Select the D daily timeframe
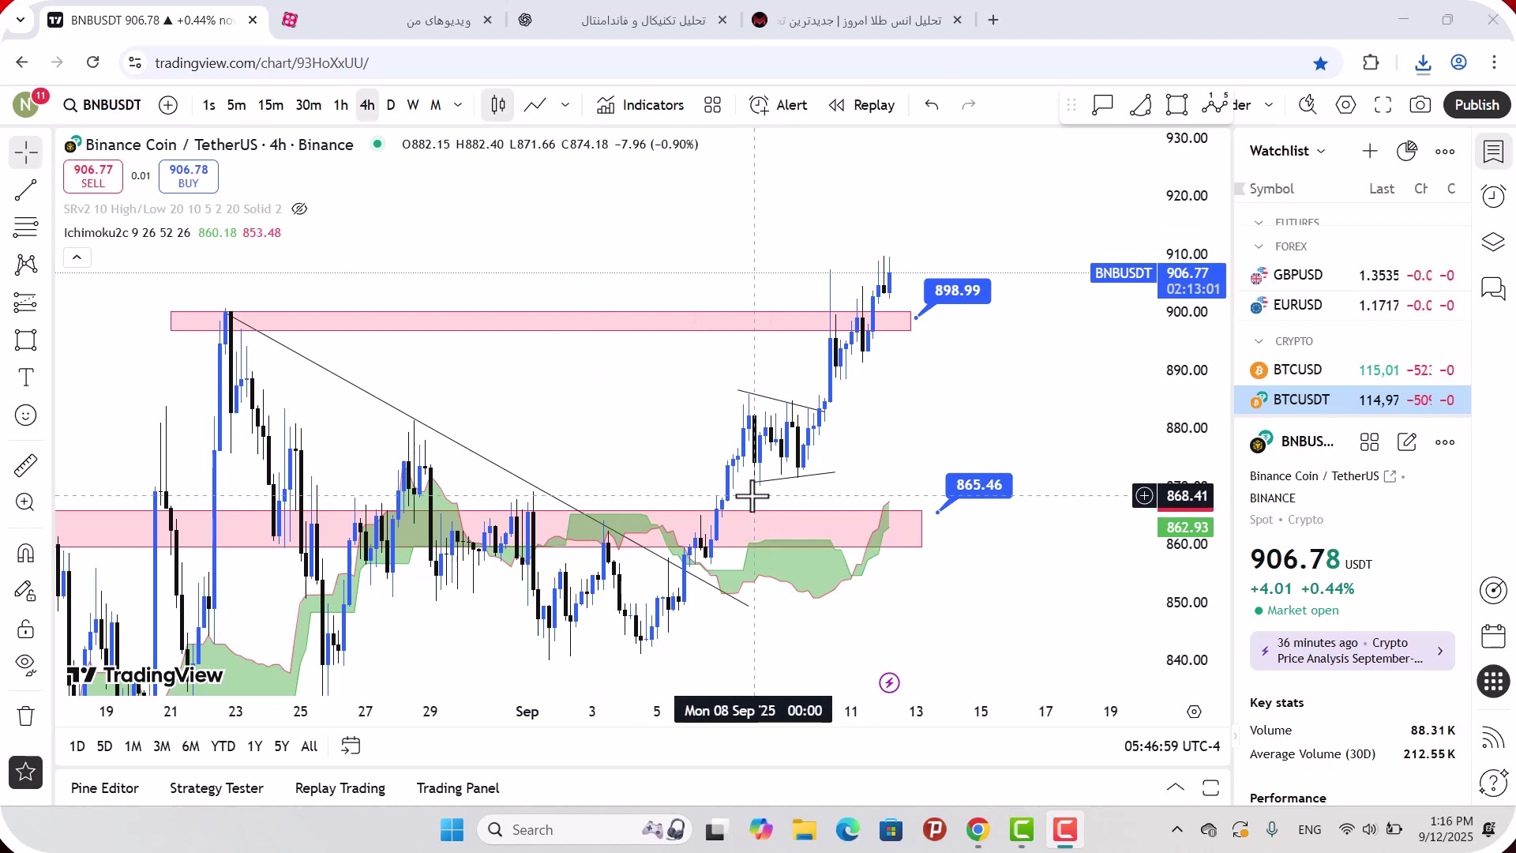 (391, 105)
